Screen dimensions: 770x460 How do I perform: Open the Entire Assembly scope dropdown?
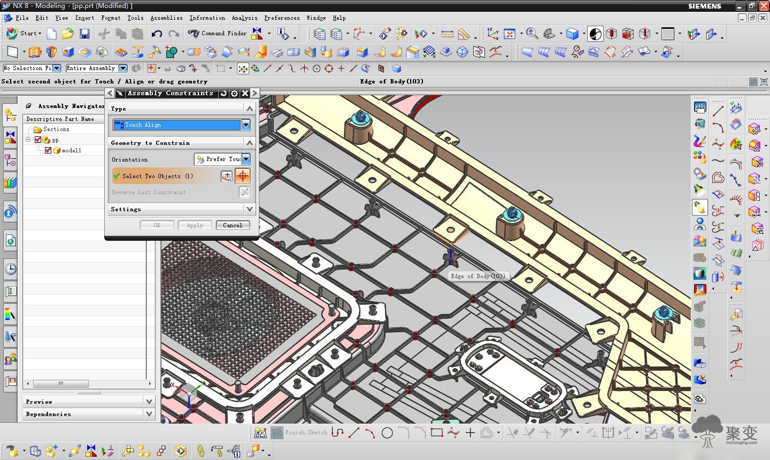point(123,68)
